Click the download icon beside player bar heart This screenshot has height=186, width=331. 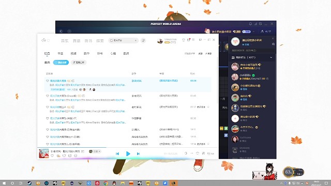pos(58,156)
